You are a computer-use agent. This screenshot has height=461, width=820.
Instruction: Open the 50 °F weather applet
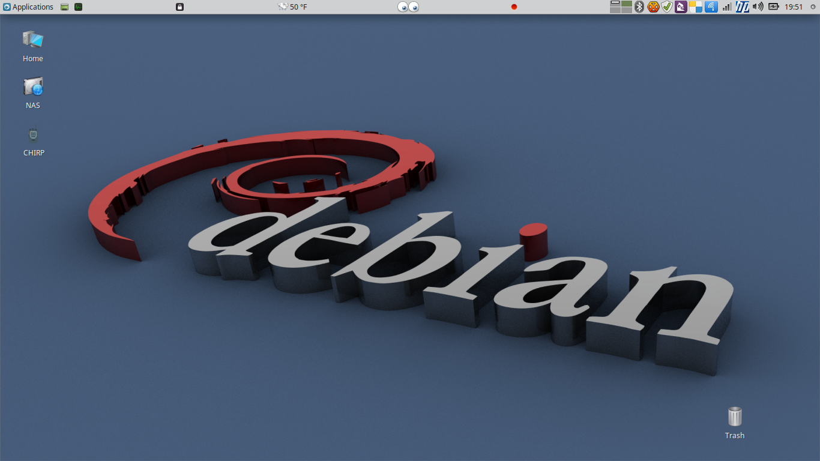(x=292, y=7)
